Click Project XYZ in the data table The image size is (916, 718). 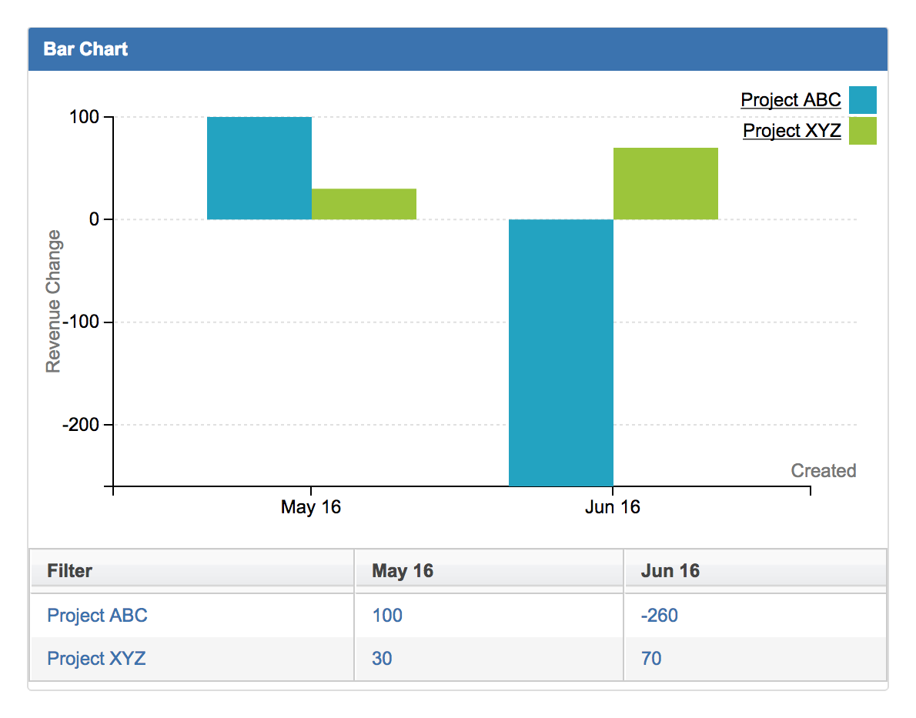(95, 659)
